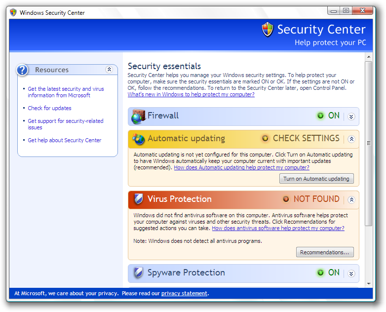Open the privacy statement link
The height and width of the screenshot is (312, 386).
(184, 293)
